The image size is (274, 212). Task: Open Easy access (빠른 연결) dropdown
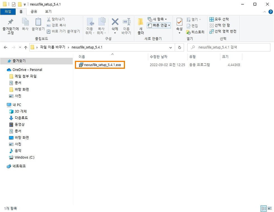tap(159, 25)
